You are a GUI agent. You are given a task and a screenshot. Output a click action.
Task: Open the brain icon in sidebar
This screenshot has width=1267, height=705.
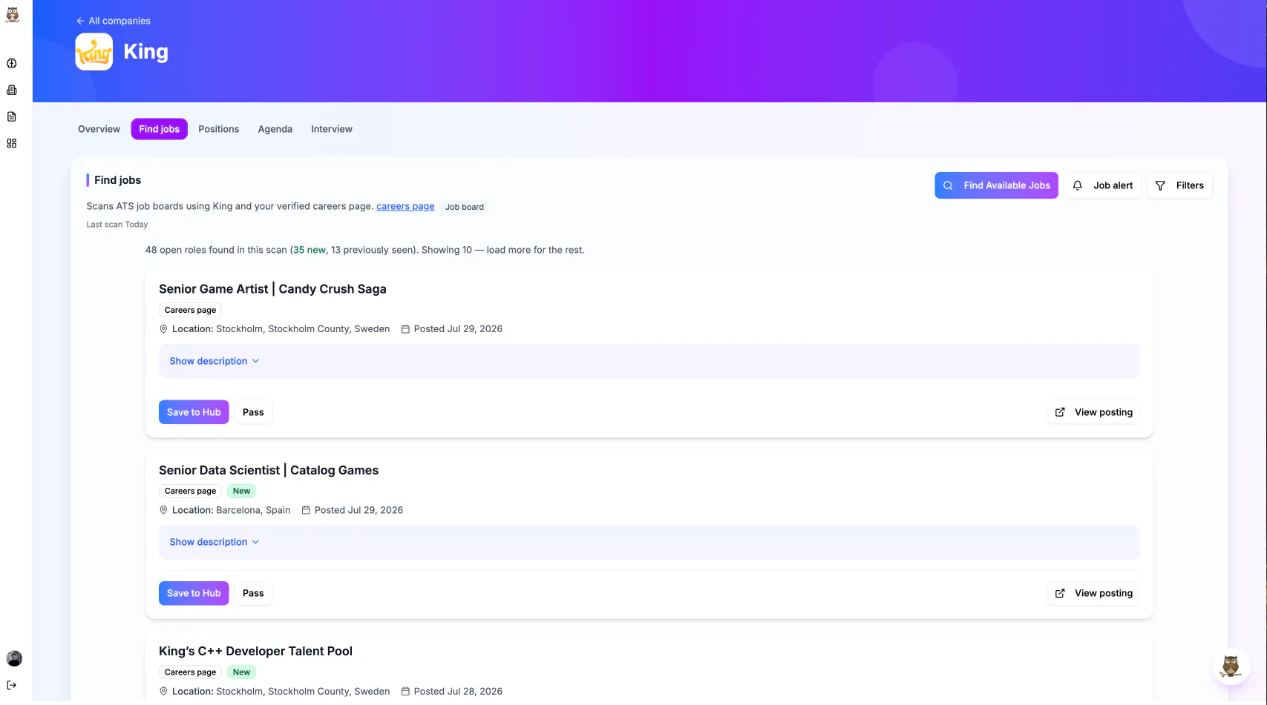12,64
